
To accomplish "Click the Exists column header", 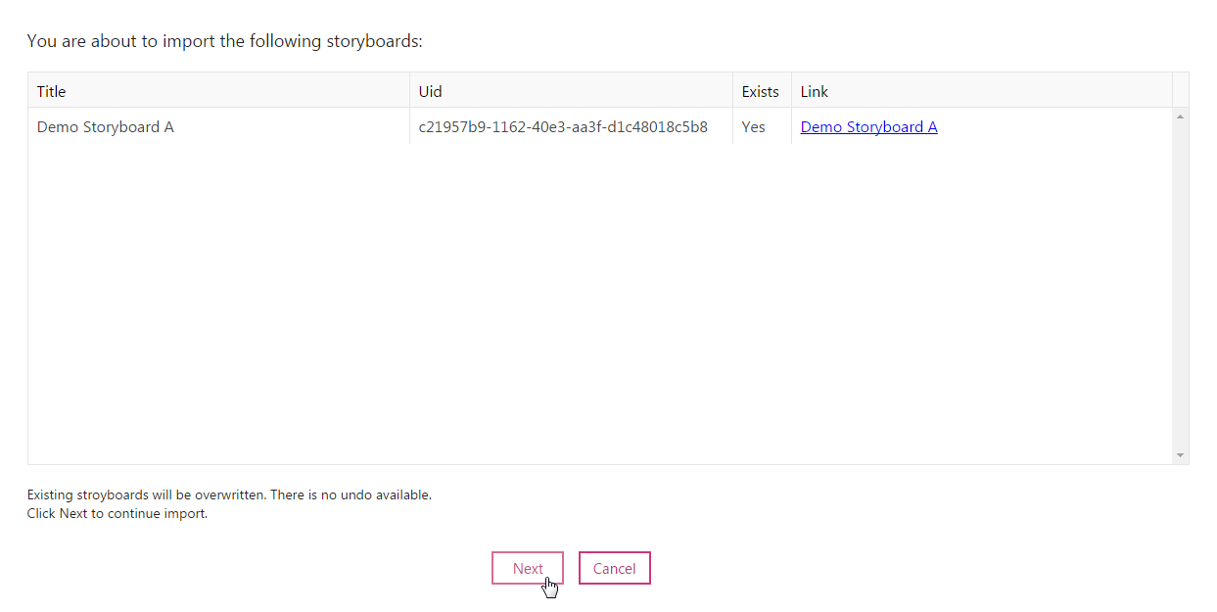I will [x=762, y=91].
